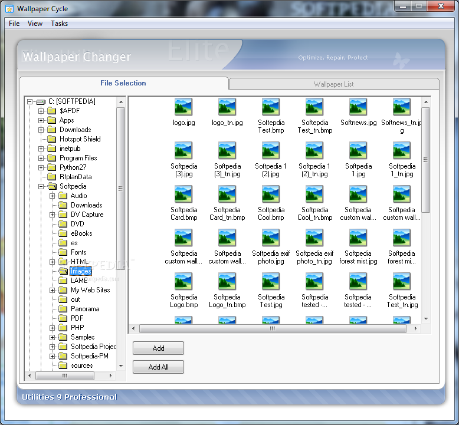Choose the Softpedia Card_tn.bmp file icon
Screen dimensions: 459x425
tap(227, 194)
